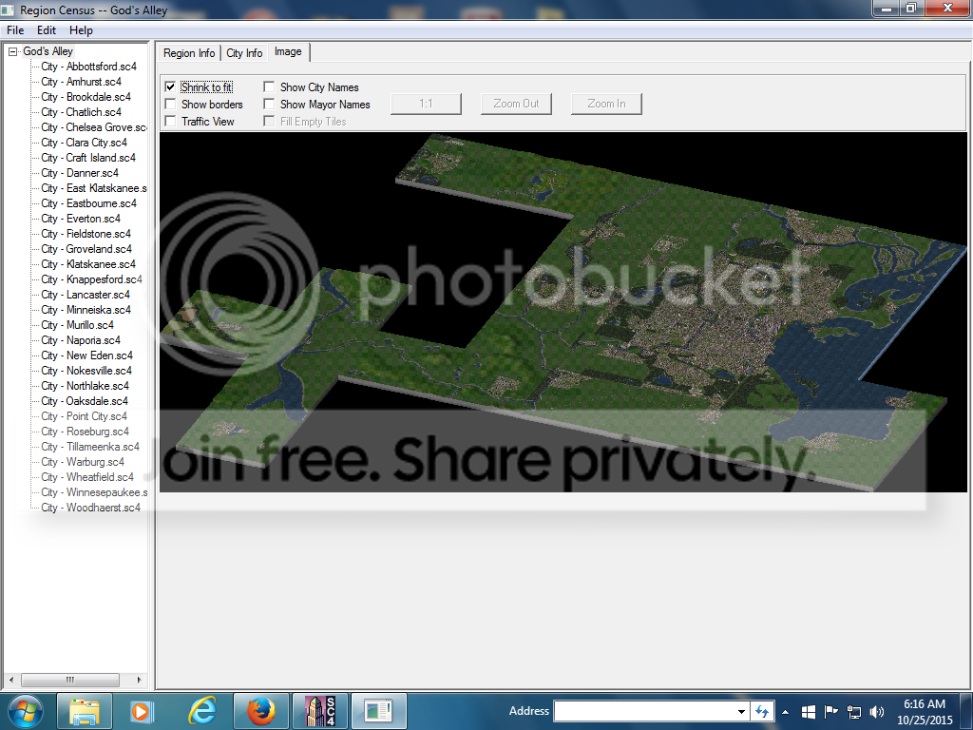973x730 pixels.
Task: Click the region map image
Action: [563, 312]
